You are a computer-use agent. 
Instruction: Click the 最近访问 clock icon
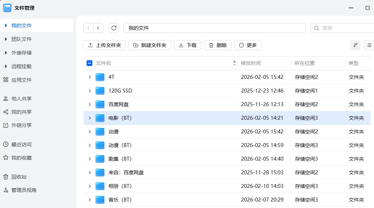point(6,144)
